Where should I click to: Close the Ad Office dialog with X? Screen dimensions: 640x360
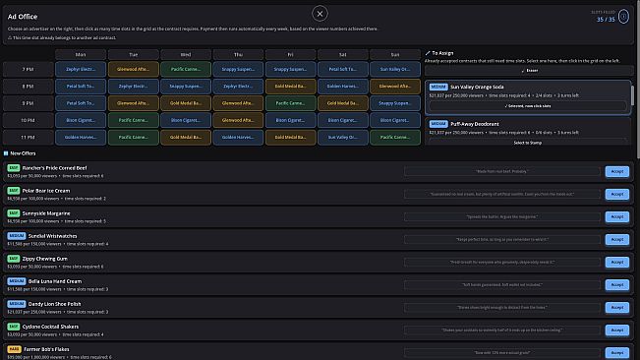[320, 14]
